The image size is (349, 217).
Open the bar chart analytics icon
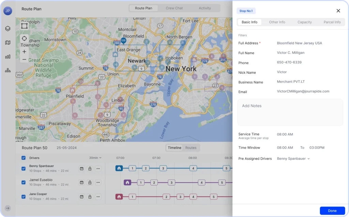coord(8,57)
